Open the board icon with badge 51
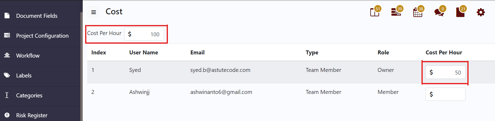495x121 pixels. (x=375, y=12)
